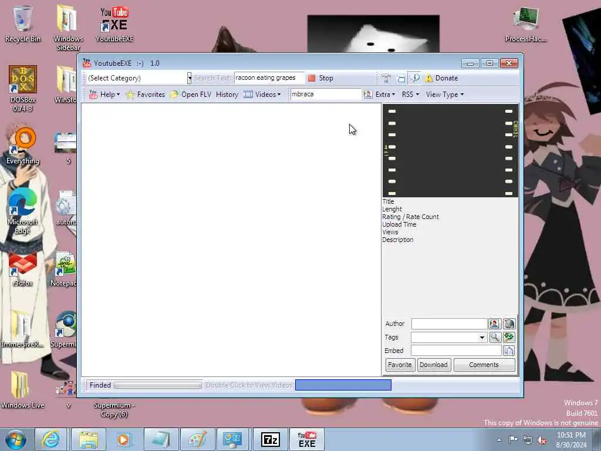This screenshot has width=601, height=451.
Task: Click the window icon beside the hammer
Action: point(401,78)
